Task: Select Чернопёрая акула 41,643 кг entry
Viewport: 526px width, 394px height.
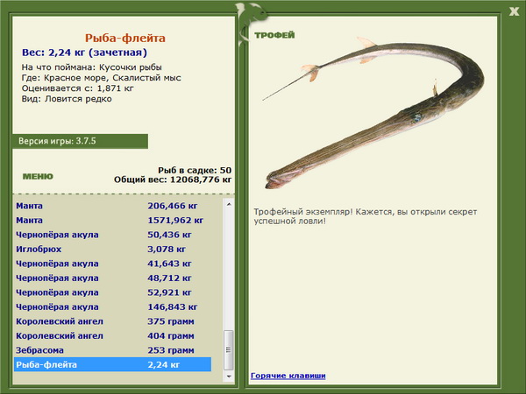Action: click(x=113, y=264)
